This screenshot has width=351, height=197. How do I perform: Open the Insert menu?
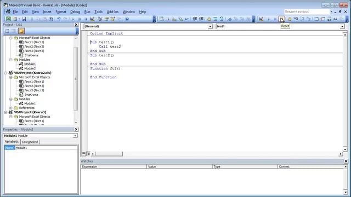(47, 12)
